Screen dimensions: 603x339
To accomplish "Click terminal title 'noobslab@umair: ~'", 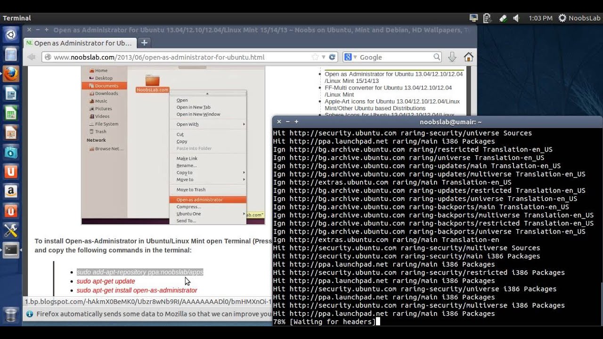I will point(450,121).
